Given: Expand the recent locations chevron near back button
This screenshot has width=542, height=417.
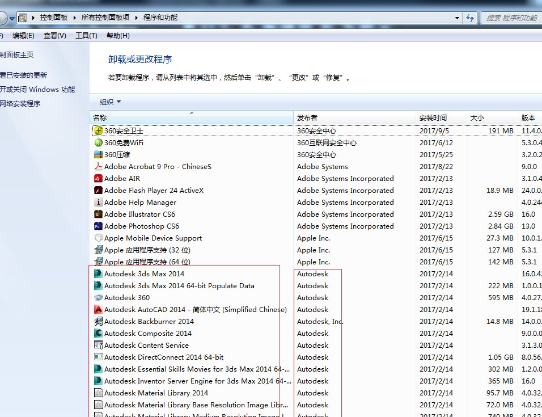Looking at the screenshot, I should (12, 18).
